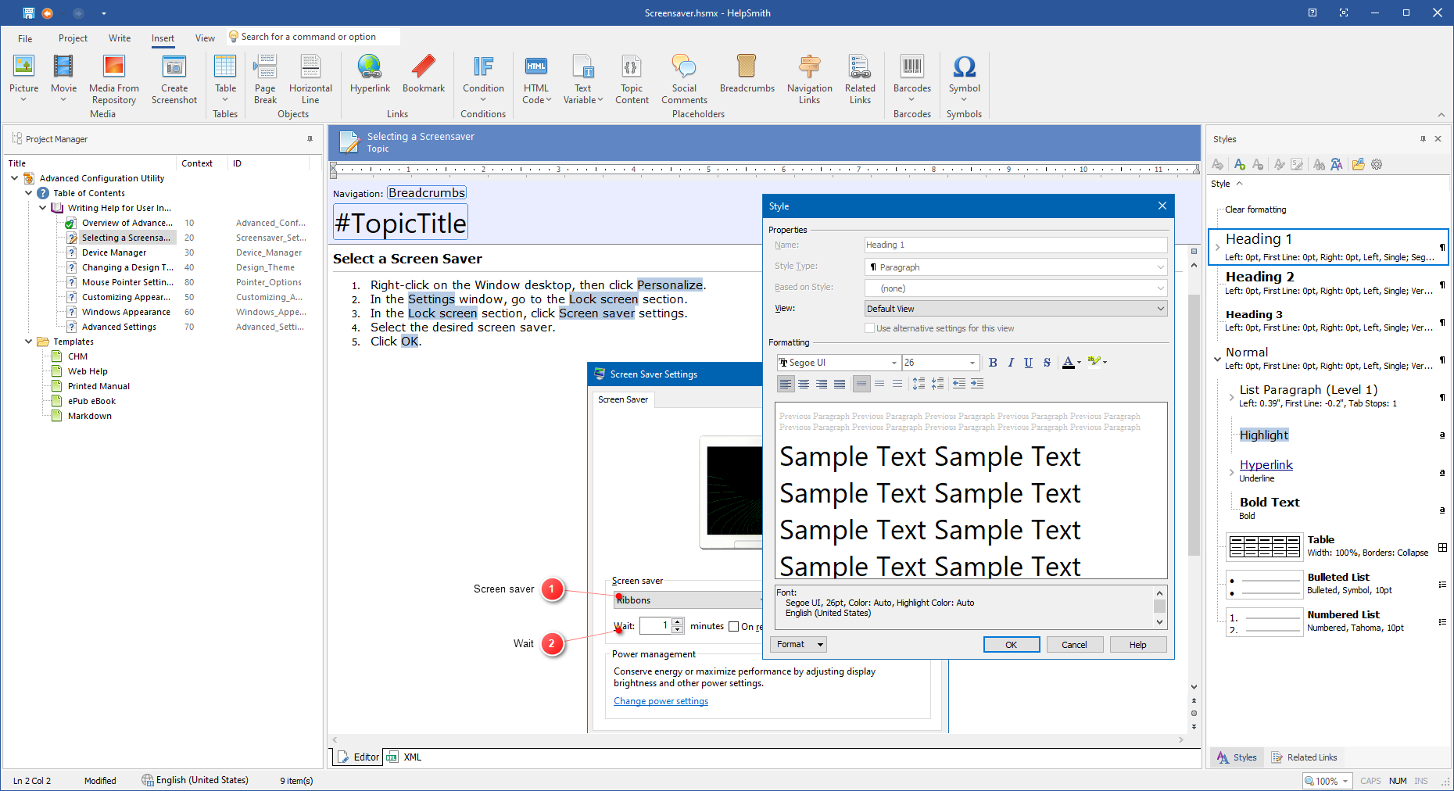Switch to the Project ribbon tab
The width and height of the screenshot is (1454, 791).
pos(73,38)
